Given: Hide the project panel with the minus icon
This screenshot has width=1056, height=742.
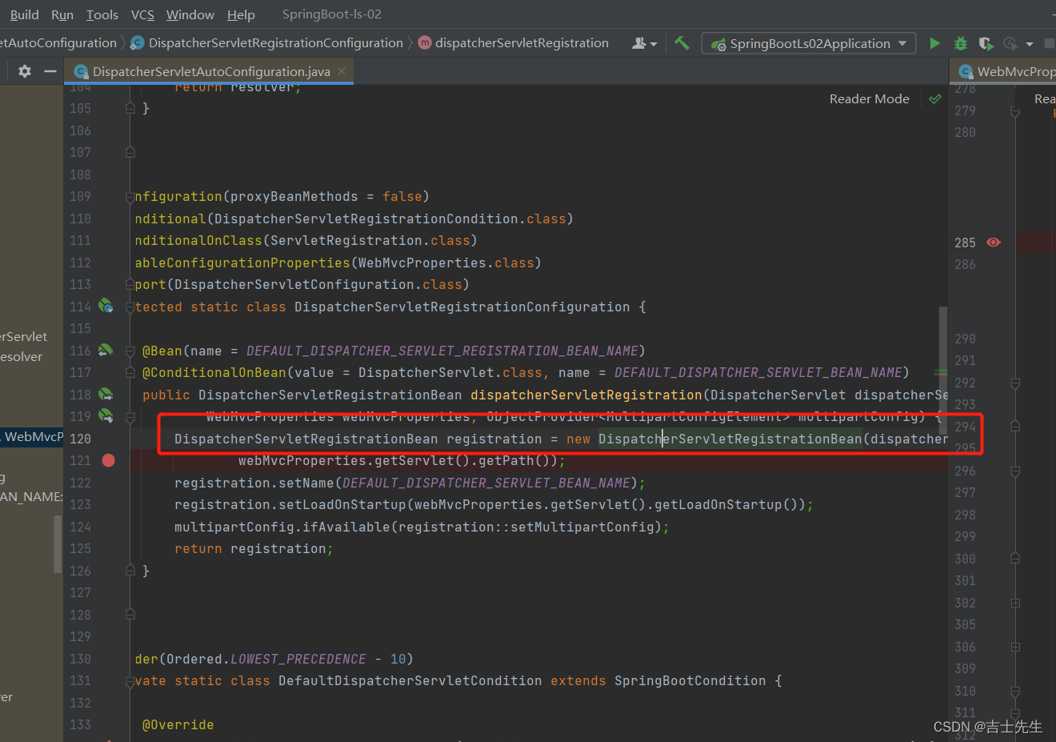Looking at the screenshot, I should point(50,71).
